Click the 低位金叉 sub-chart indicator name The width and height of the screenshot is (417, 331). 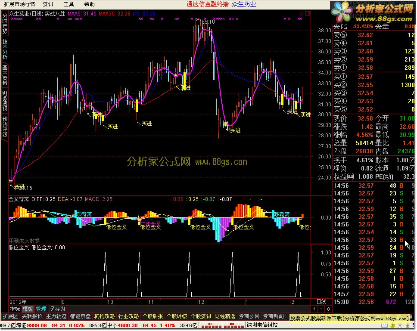19,247
